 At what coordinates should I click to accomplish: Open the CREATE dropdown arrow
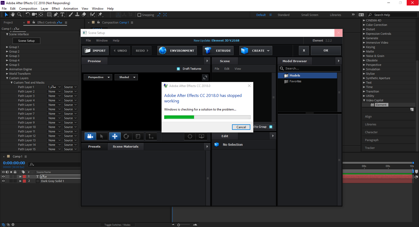(268, 51)
